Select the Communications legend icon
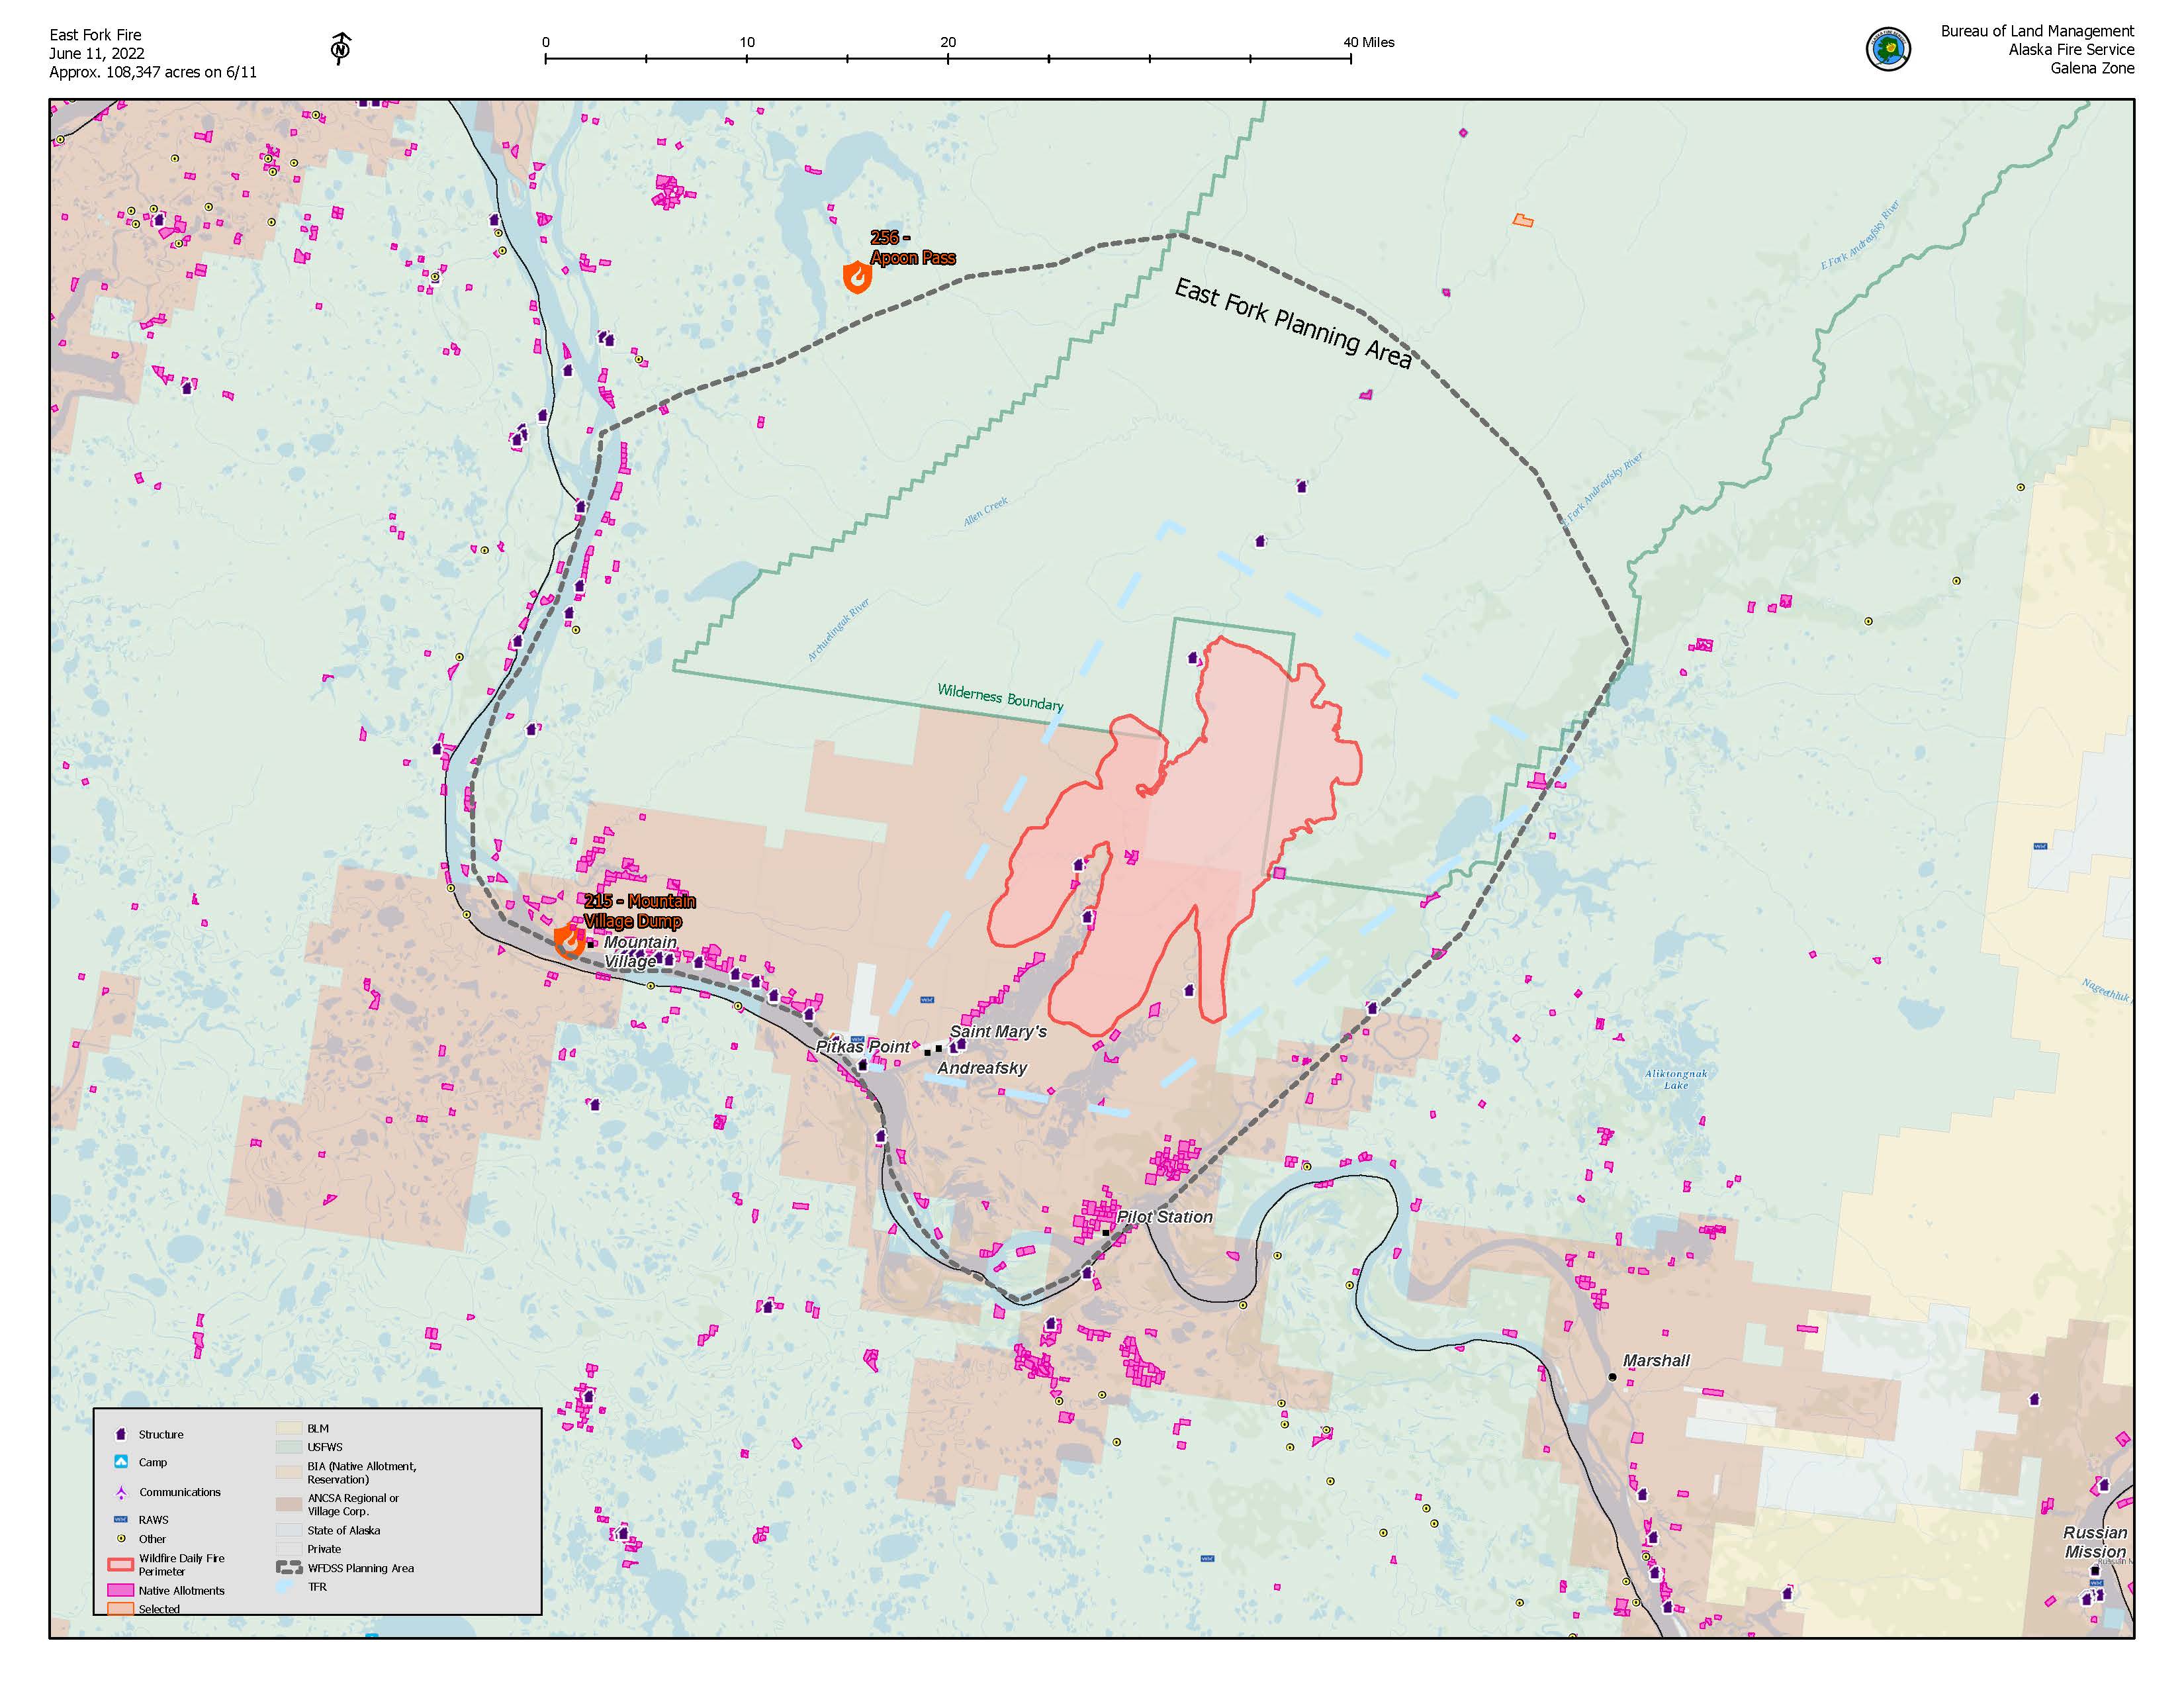Screen dimensions: 2184x1688 point(122,1493)
